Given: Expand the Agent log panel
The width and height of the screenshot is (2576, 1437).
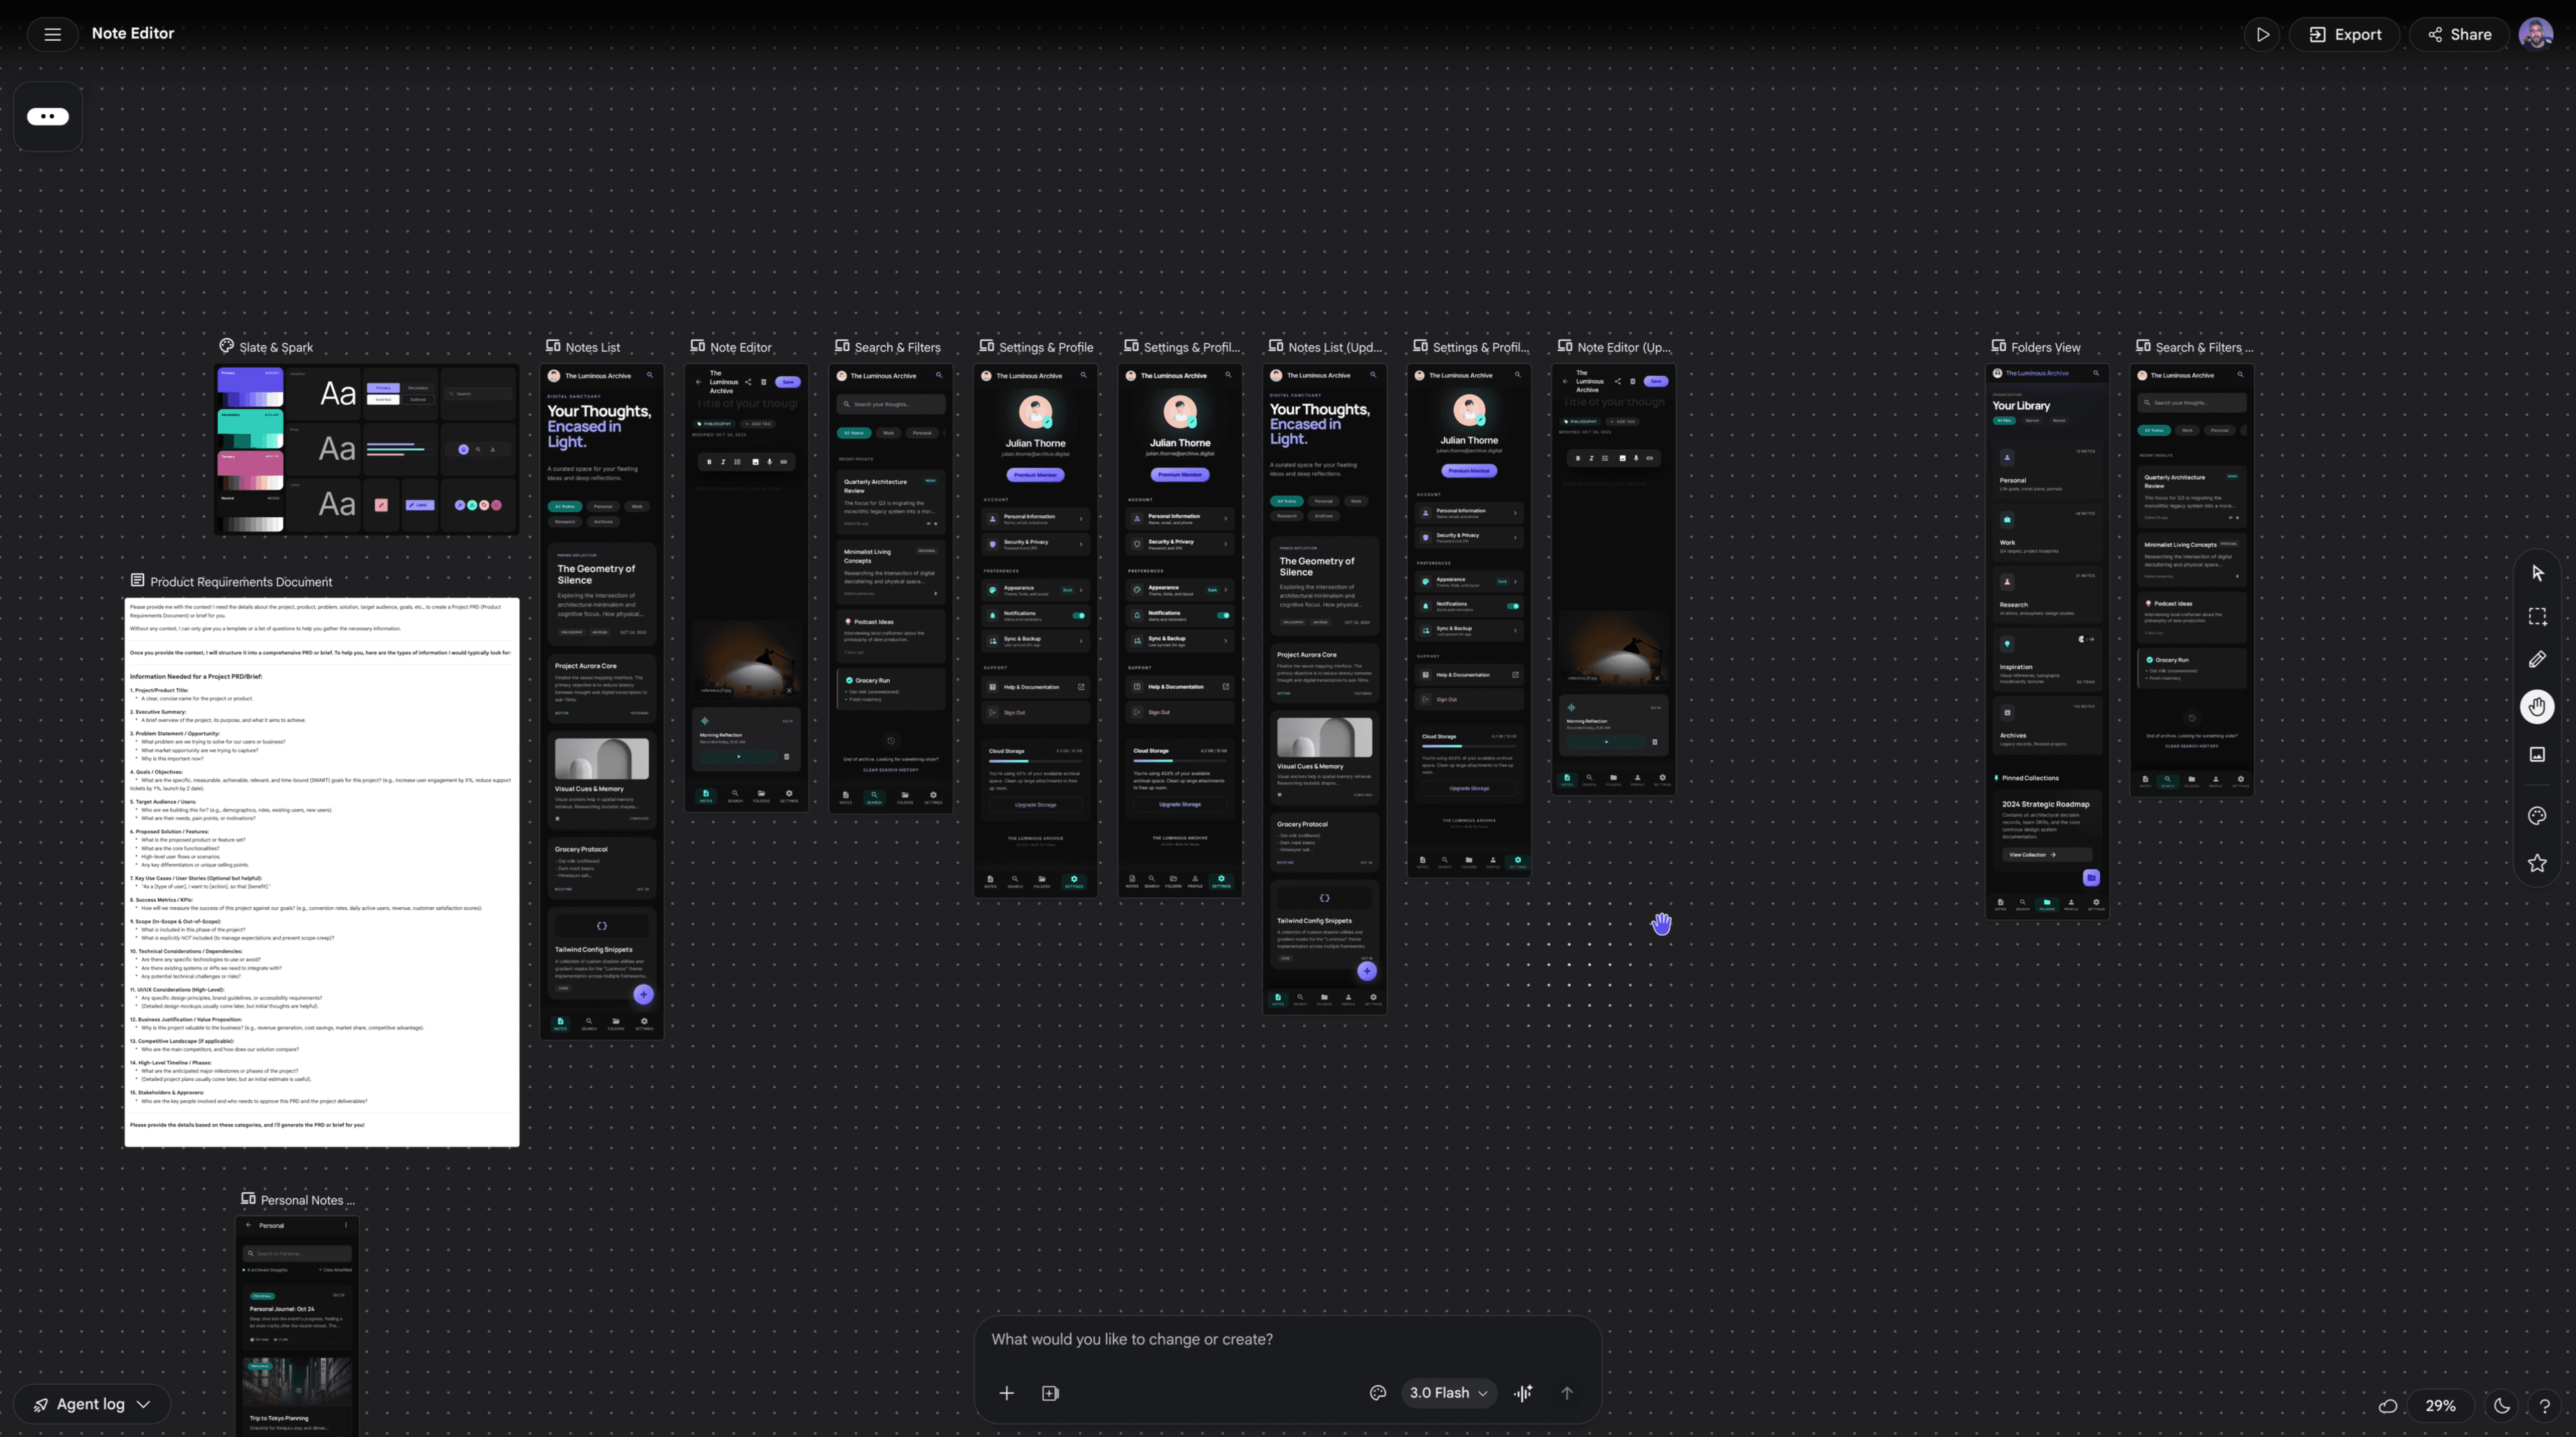Looking at the screenshot, I should click(92, 1404).
